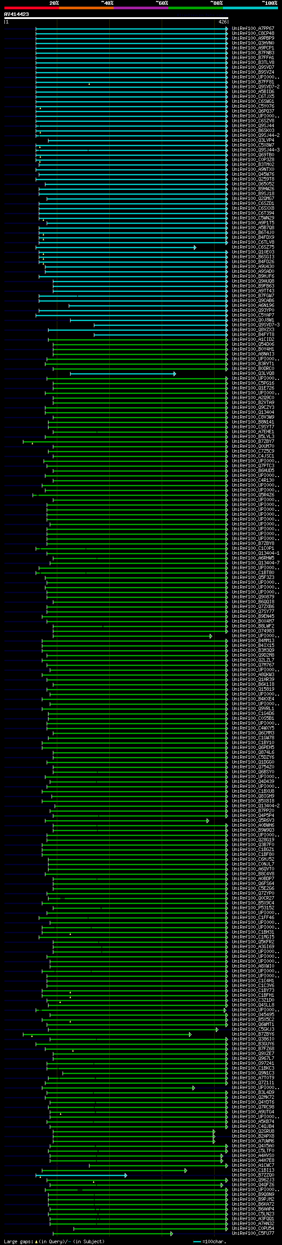Click the UniRef100_C6SWG1 label

tap(252, 102)
